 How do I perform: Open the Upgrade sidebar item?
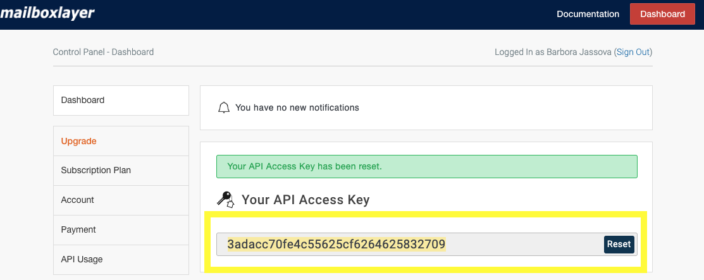(121, 141)
